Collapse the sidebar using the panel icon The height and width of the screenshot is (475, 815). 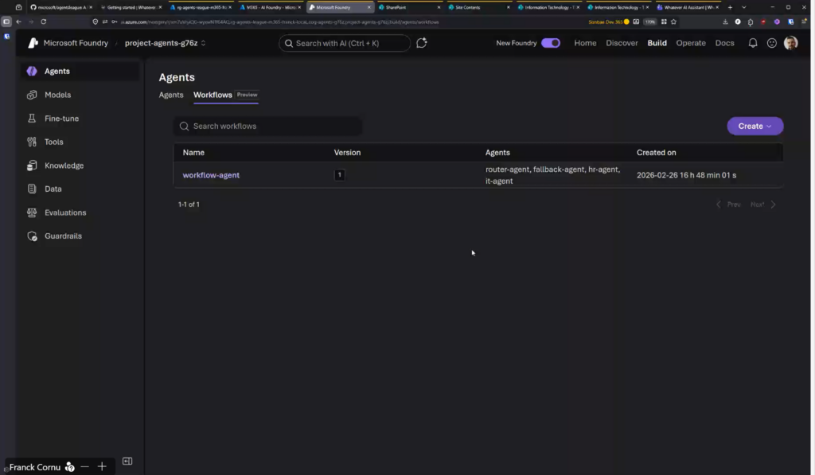point(127,461)
